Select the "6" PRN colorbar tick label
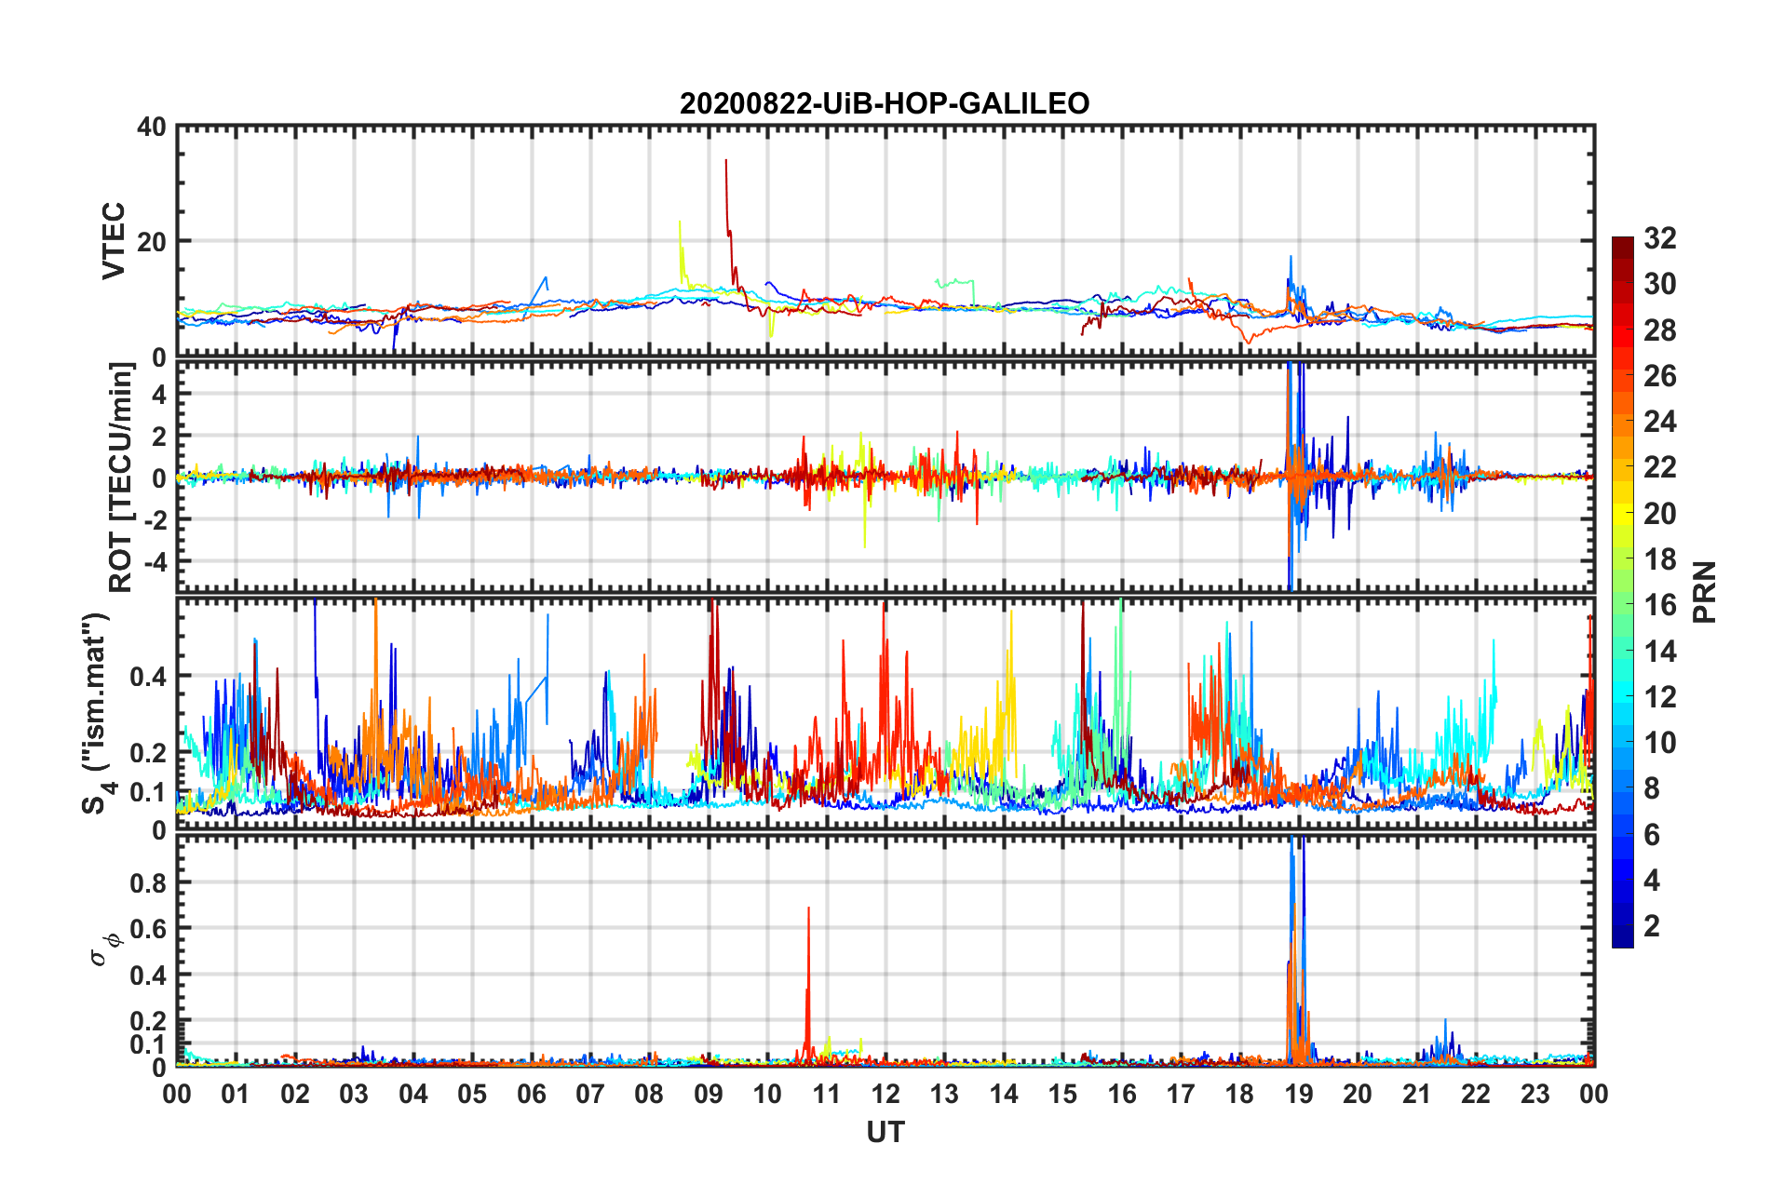The height and width of the screenshot is (1184, 1771). 1652,834
